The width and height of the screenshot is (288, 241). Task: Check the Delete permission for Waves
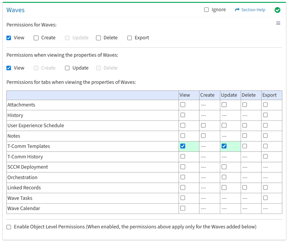tap(98, 38)
